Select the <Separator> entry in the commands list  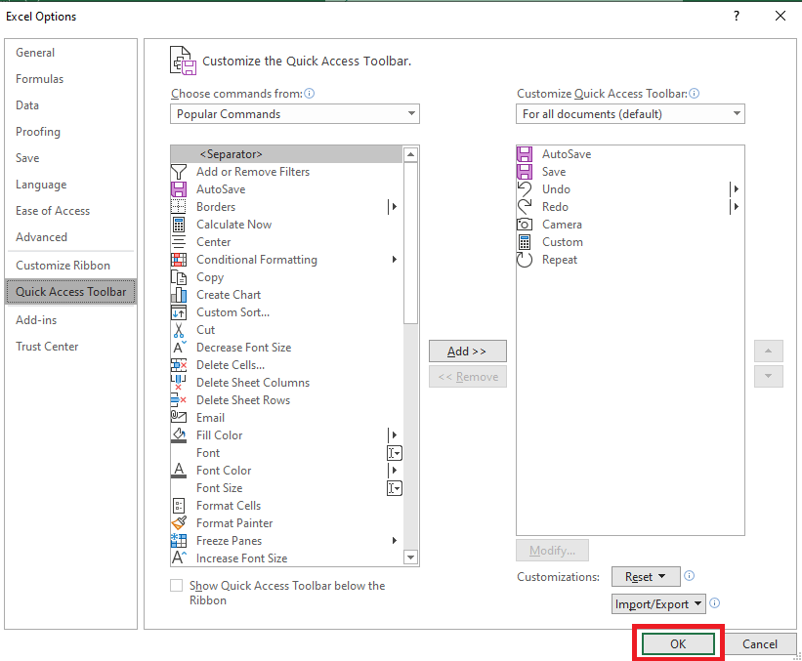pyautogui.click(x=286, y=154)
